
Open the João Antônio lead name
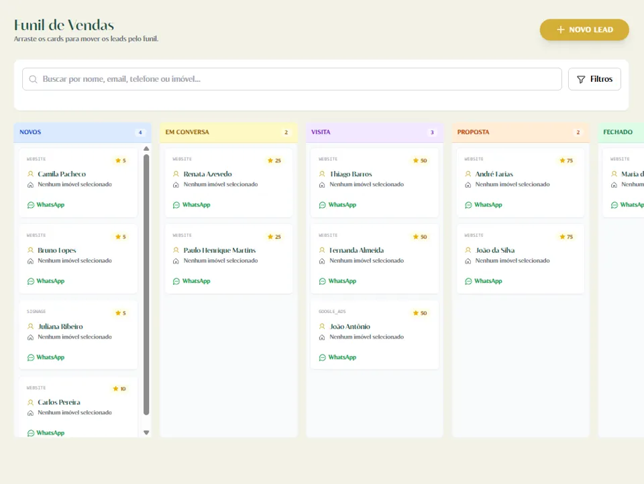[x=350, y=326]
